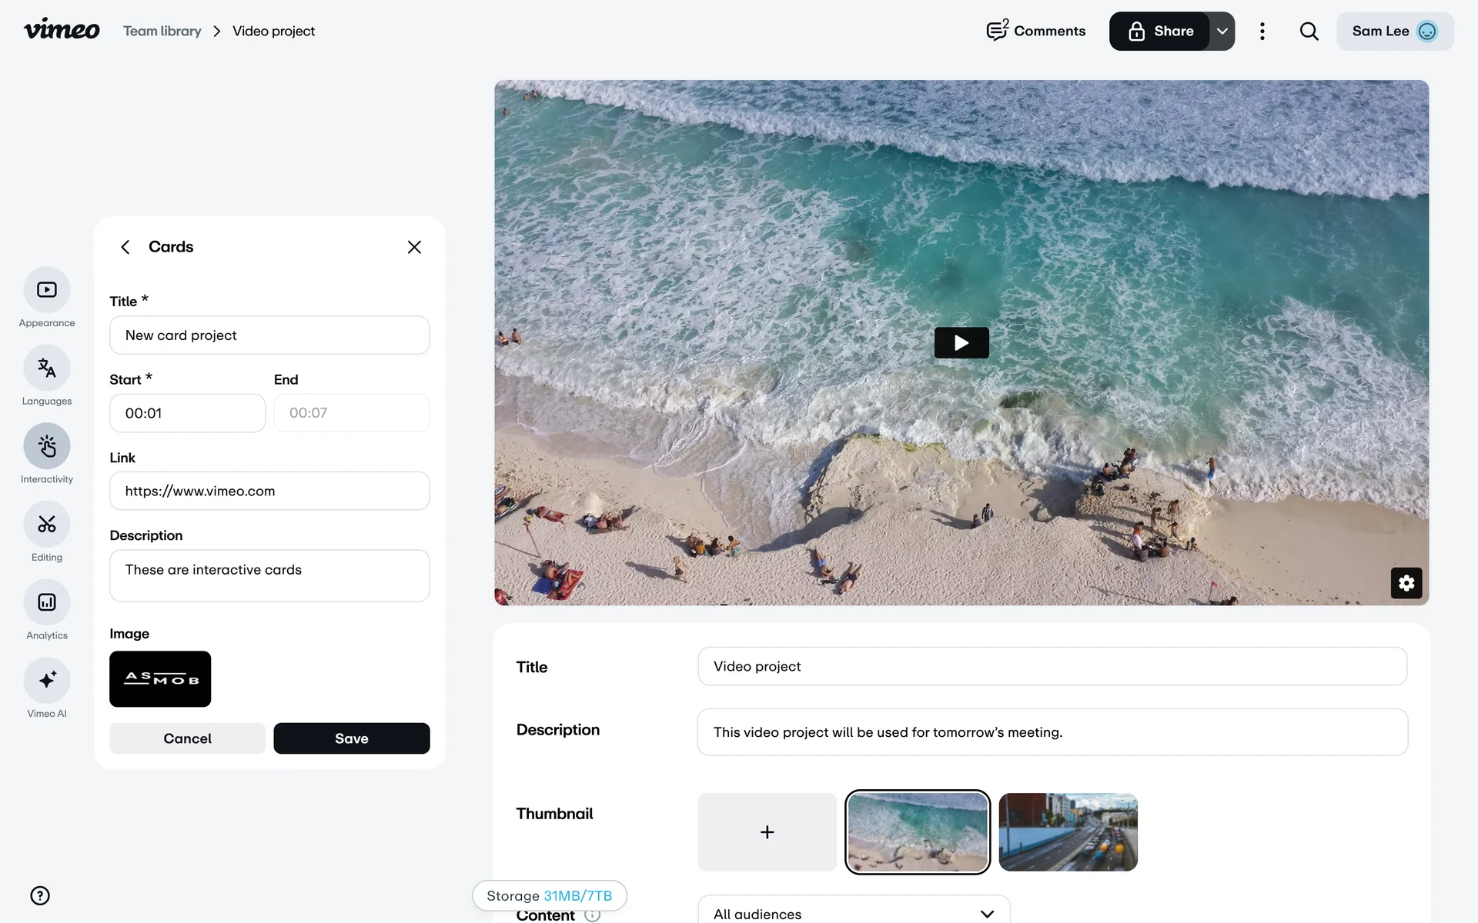
Task: Open the Team library breadcrumb
Action: [162, 32]
